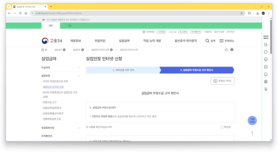Open the 채용정보 menu
Screen dimensions: 278x152
tap(76, 41)
